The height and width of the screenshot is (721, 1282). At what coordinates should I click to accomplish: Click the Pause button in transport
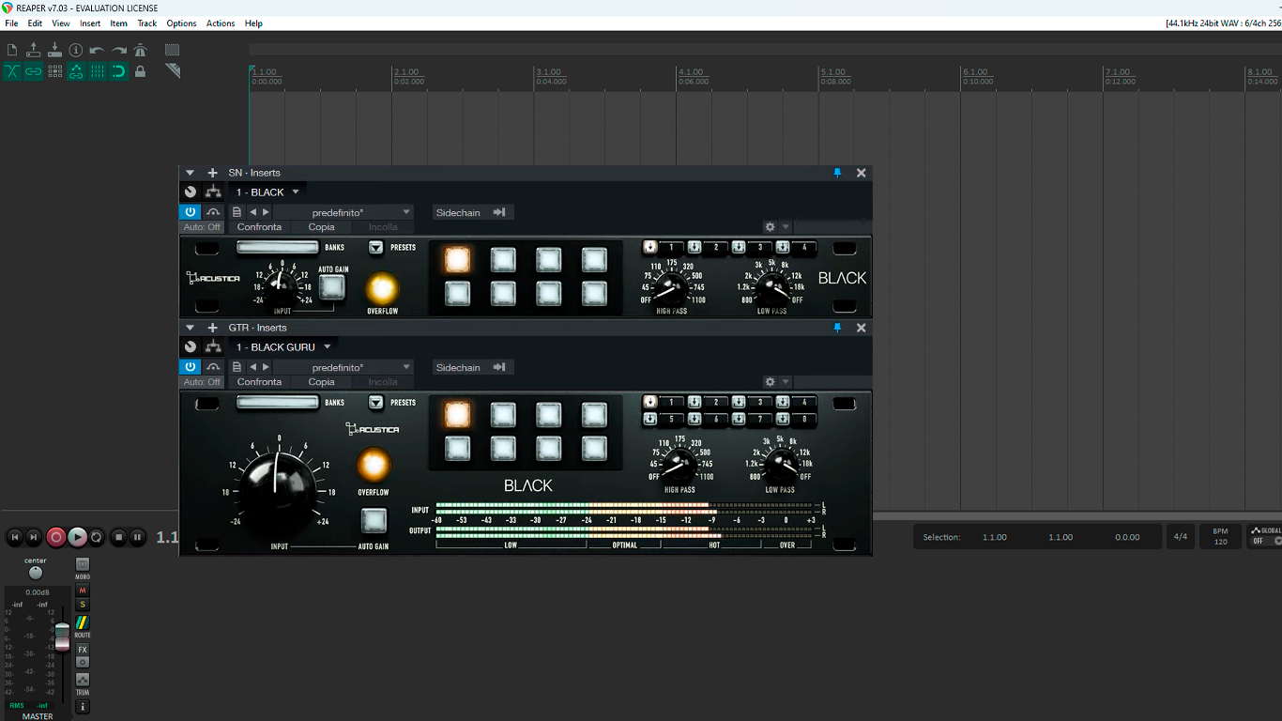(x=137, y=537)
